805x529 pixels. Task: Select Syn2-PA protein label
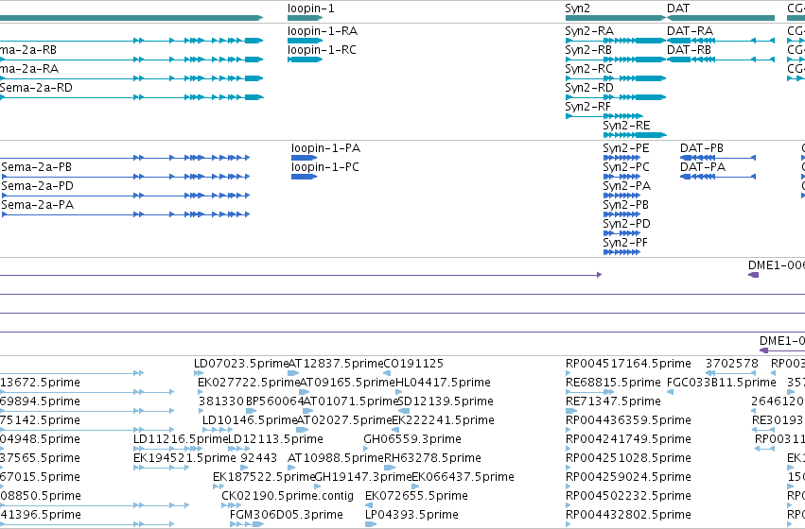pyautogui.click(x=627, y=186)
